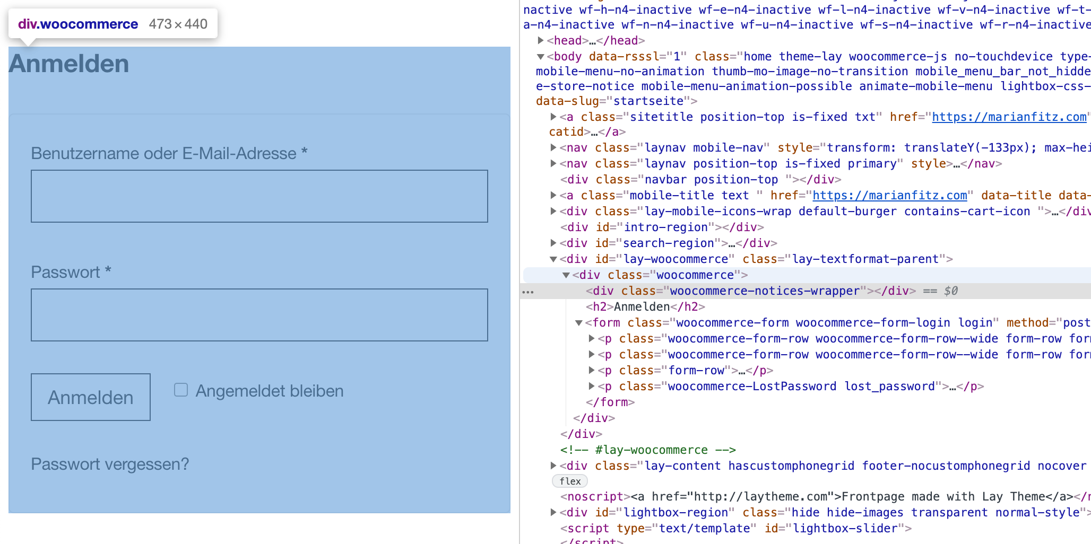Screen dimensions: 1091x544
Task: Collapse the body element node
Action: [540, 56]
